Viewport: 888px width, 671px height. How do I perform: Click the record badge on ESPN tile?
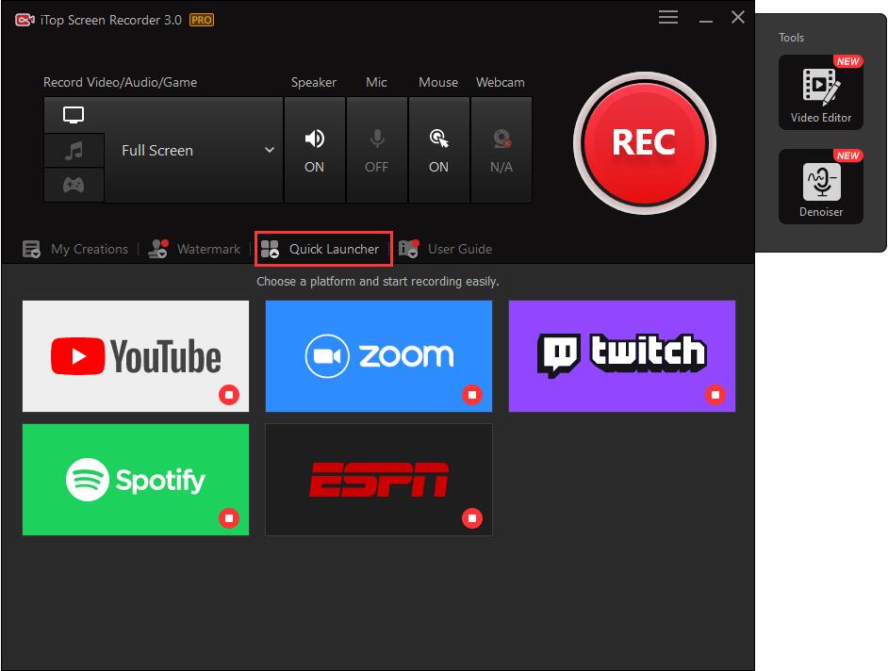click(x=472, y=518)
